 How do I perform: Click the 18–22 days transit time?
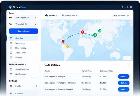86,77
